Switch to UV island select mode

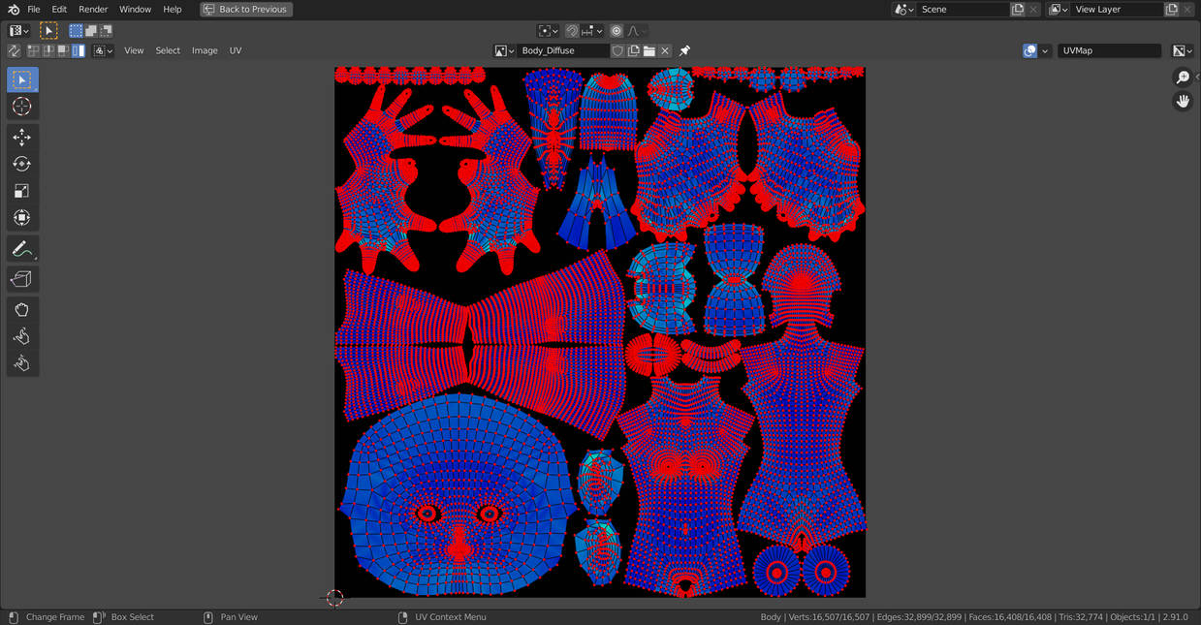tap(78, 50)
